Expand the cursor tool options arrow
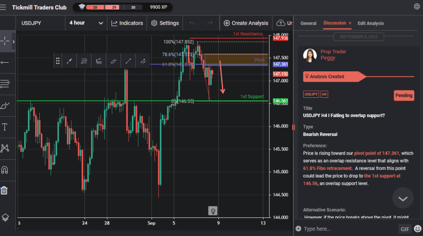 tap(14, 42)
